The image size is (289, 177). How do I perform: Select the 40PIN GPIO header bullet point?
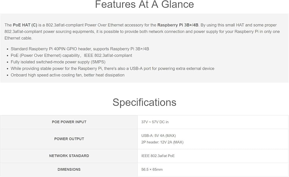[x=80, y=49]
